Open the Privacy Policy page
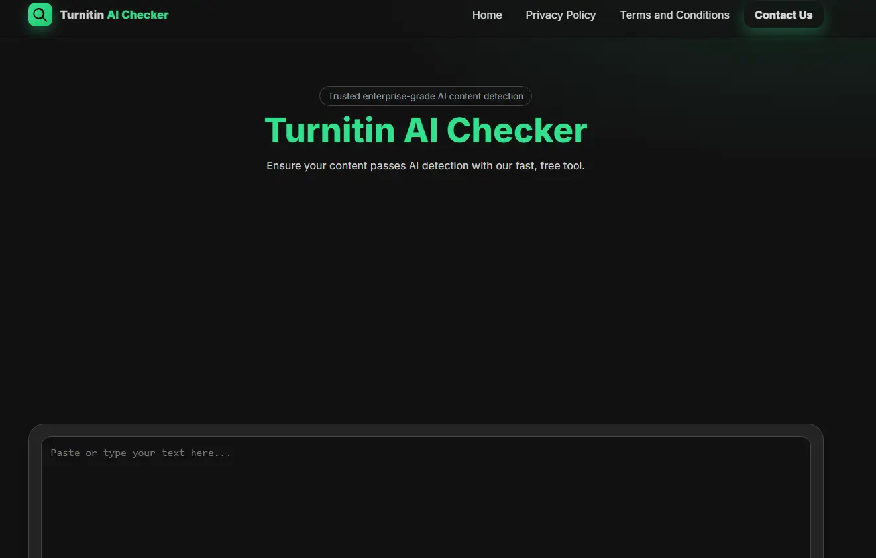Image resolution: width=876 pixels, height=558 pixels. 561,15
